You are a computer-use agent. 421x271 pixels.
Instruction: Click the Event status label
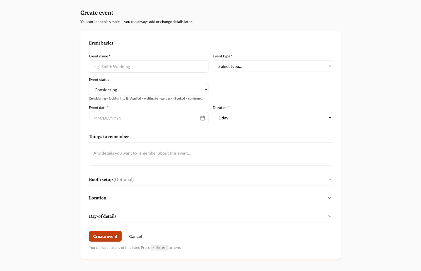point(99,80)
